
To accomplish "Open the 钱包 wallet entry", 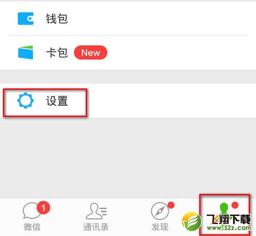I will pyautogui.click(x=128, y=18).
